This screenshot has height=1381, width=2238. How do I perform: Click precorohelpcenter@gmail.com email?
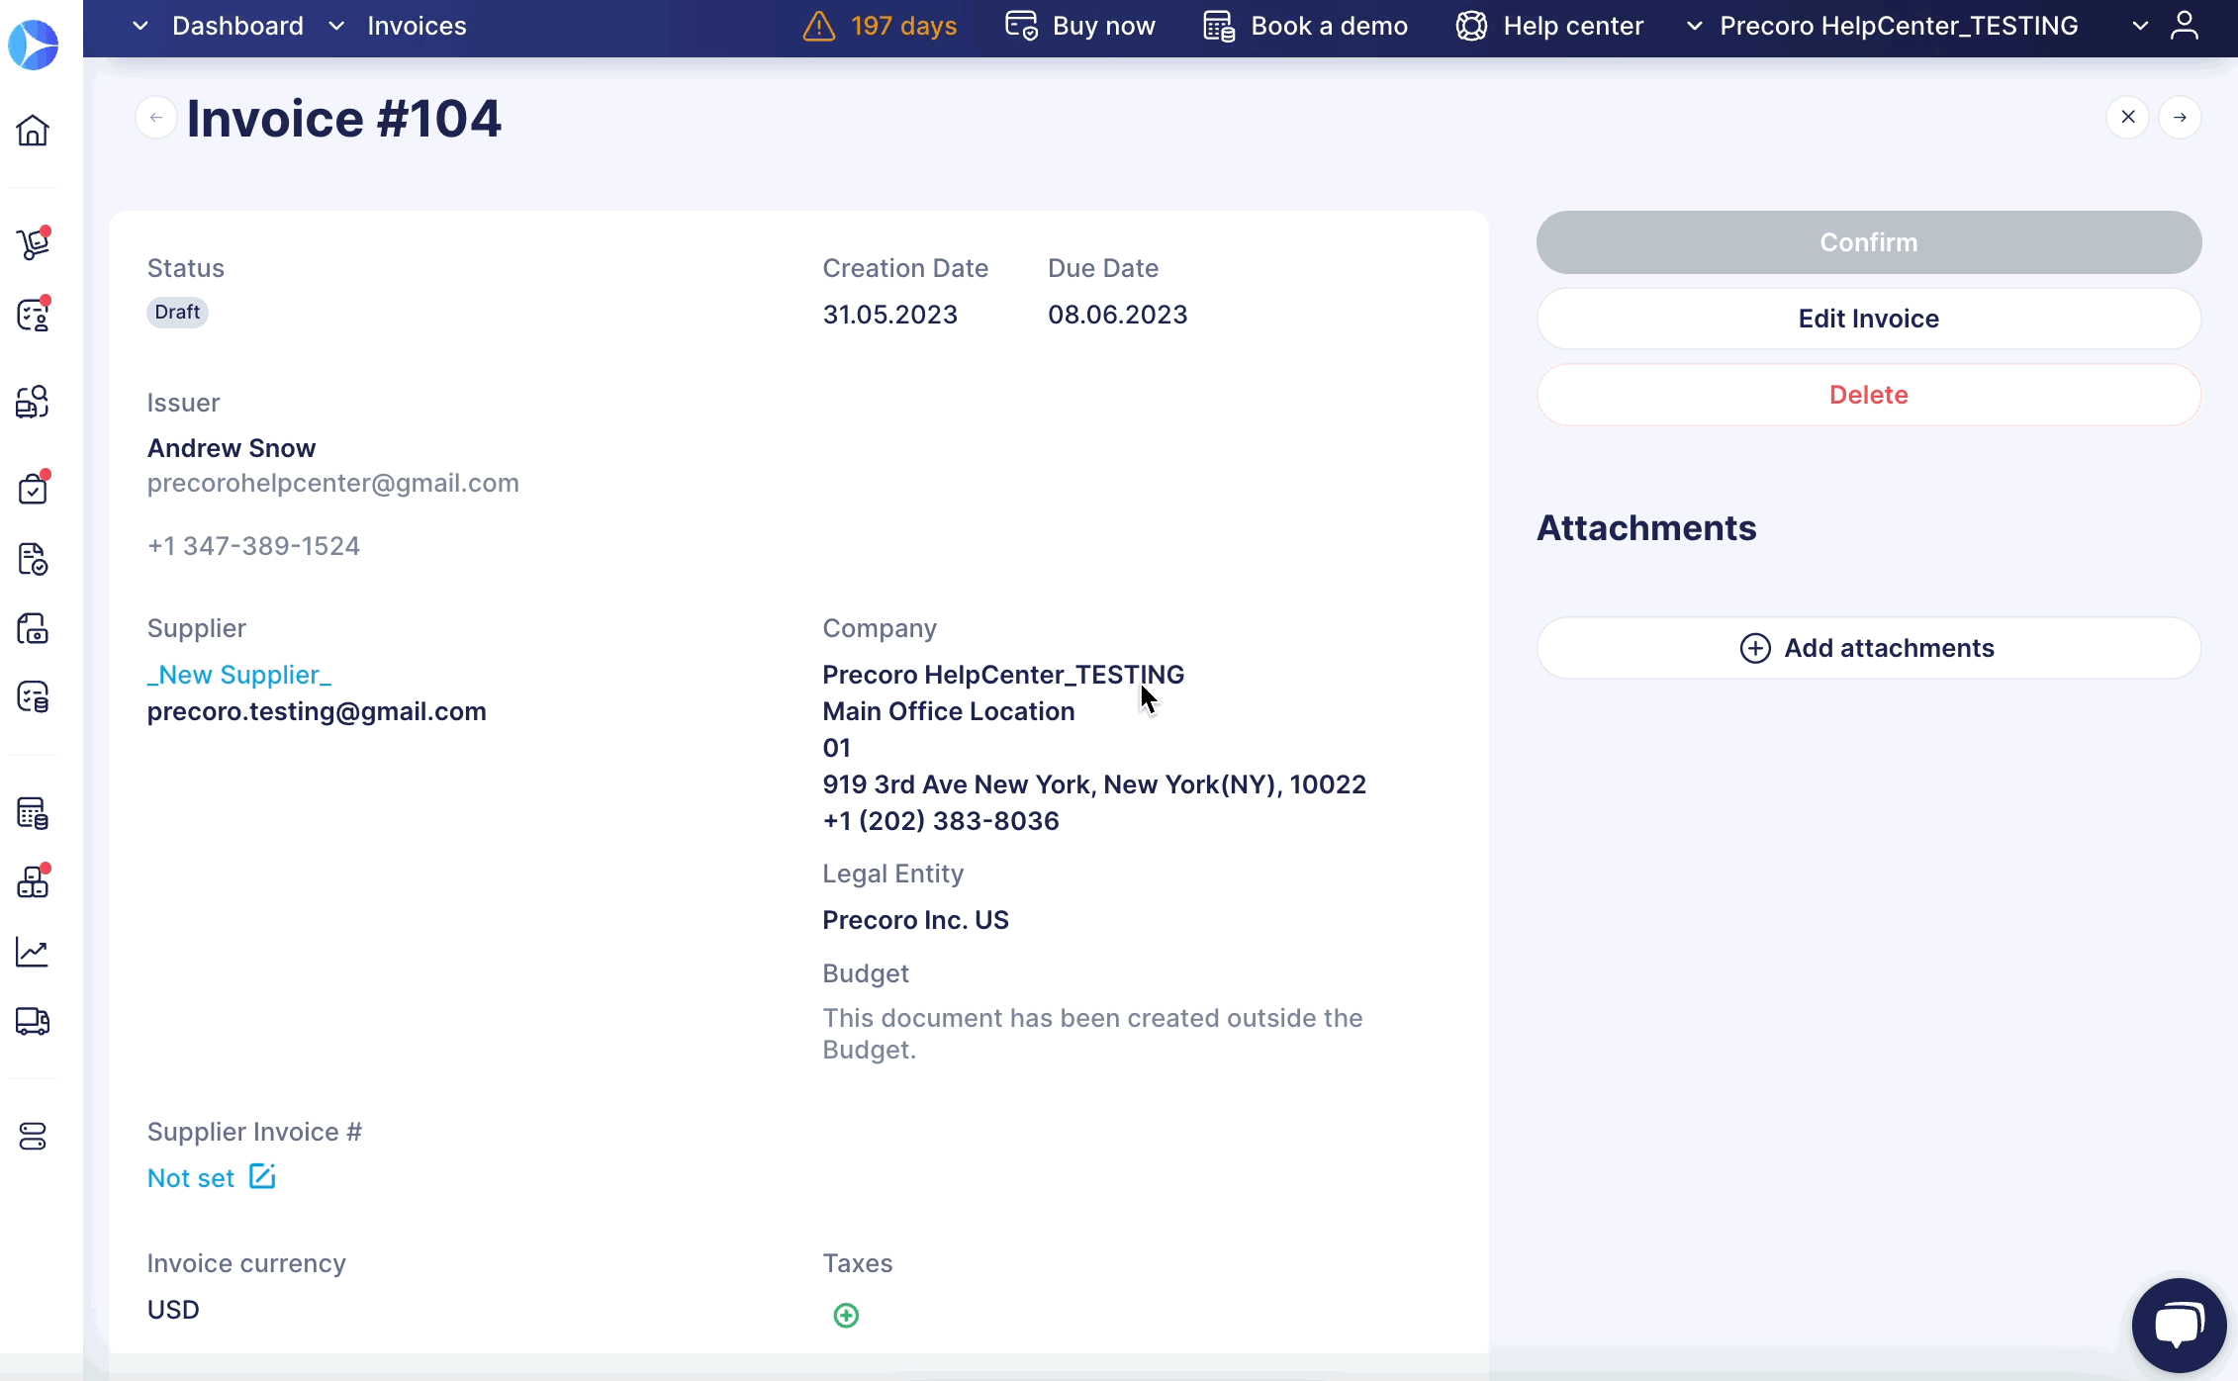click(x=332, y=483)
